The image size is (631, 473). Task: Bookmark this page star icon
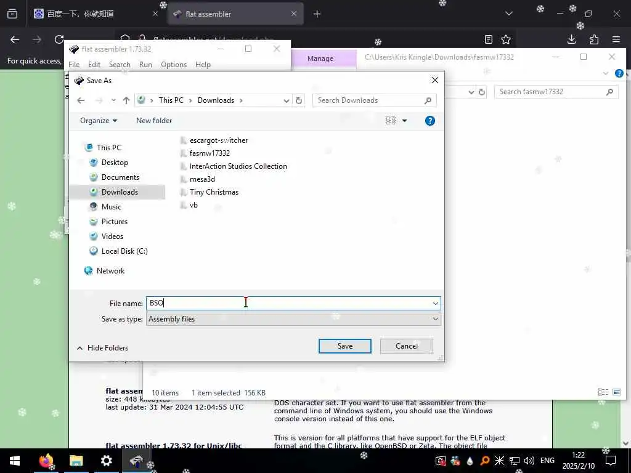tap(506, 39)
